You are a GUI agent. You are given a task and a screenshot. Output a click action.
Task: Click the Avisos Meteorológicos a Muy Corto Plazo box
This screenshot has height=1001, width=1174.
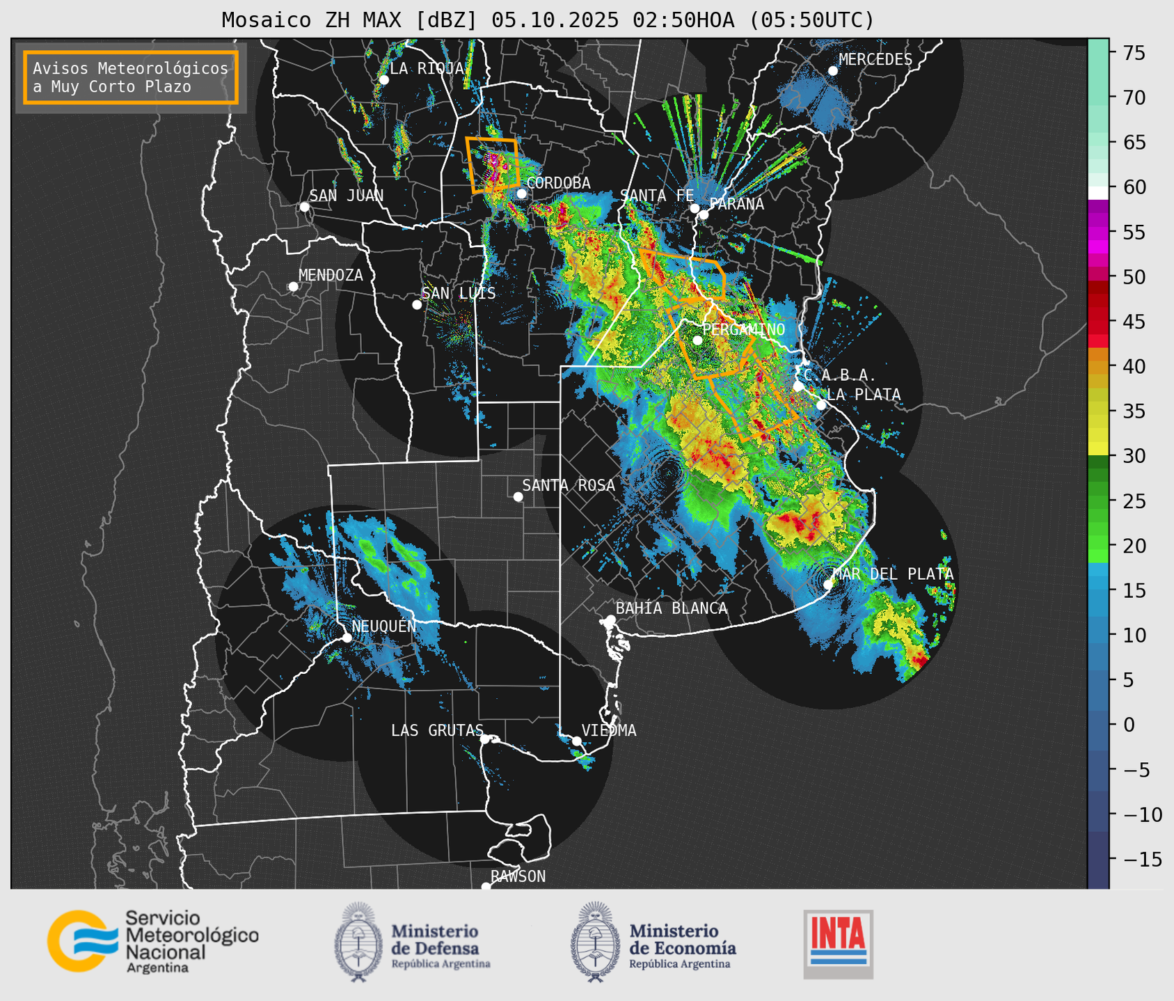click(x=131, y=77)
